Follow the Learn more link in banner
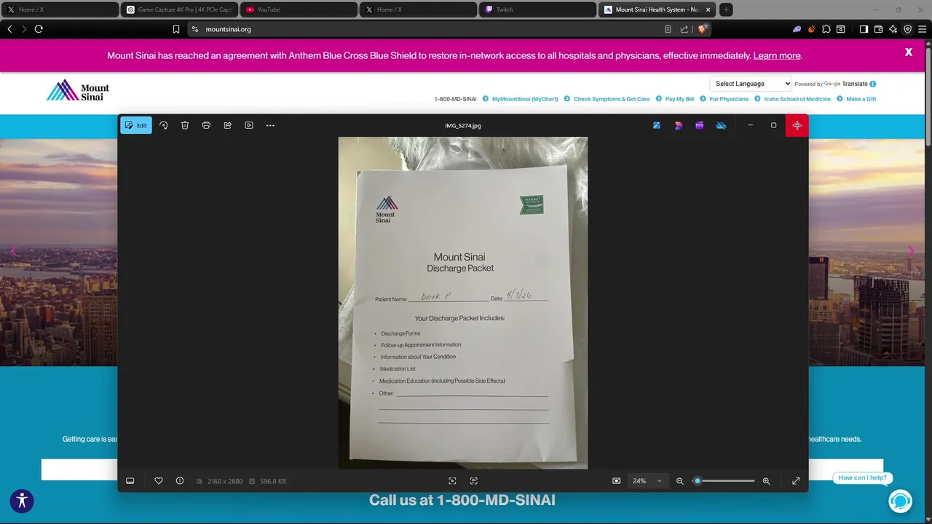 coord(776,55)
